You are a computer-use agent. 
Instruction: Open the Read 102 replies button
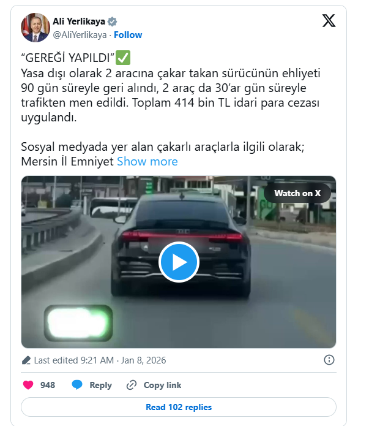[179, 407]
